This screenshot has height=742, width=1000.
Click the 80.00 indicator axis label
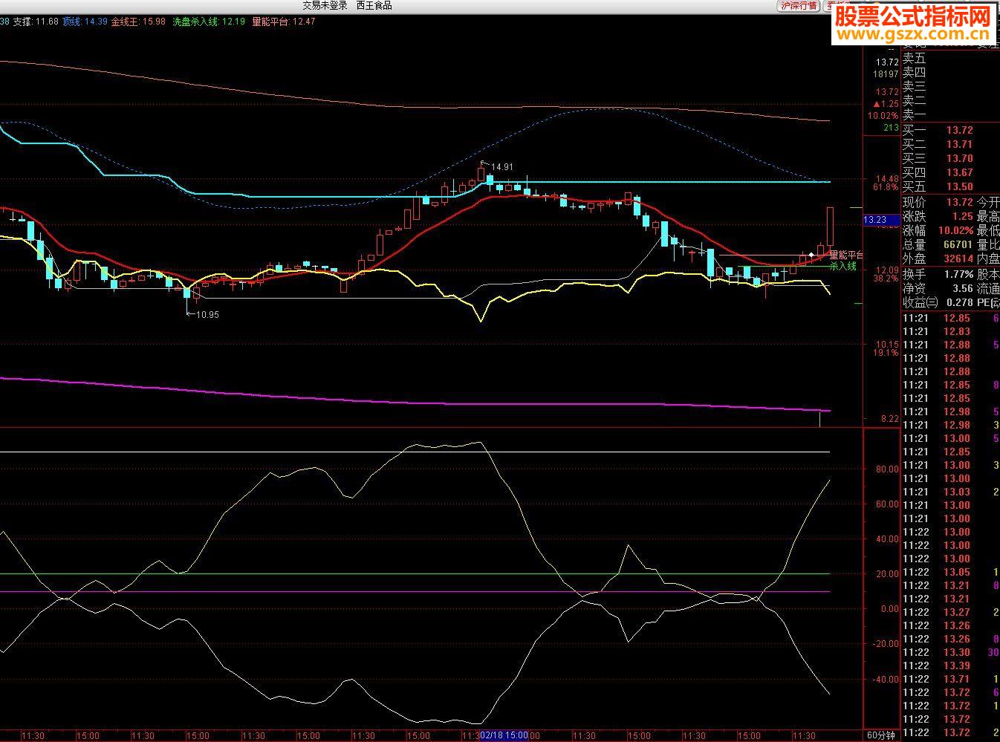coord(887,469)
